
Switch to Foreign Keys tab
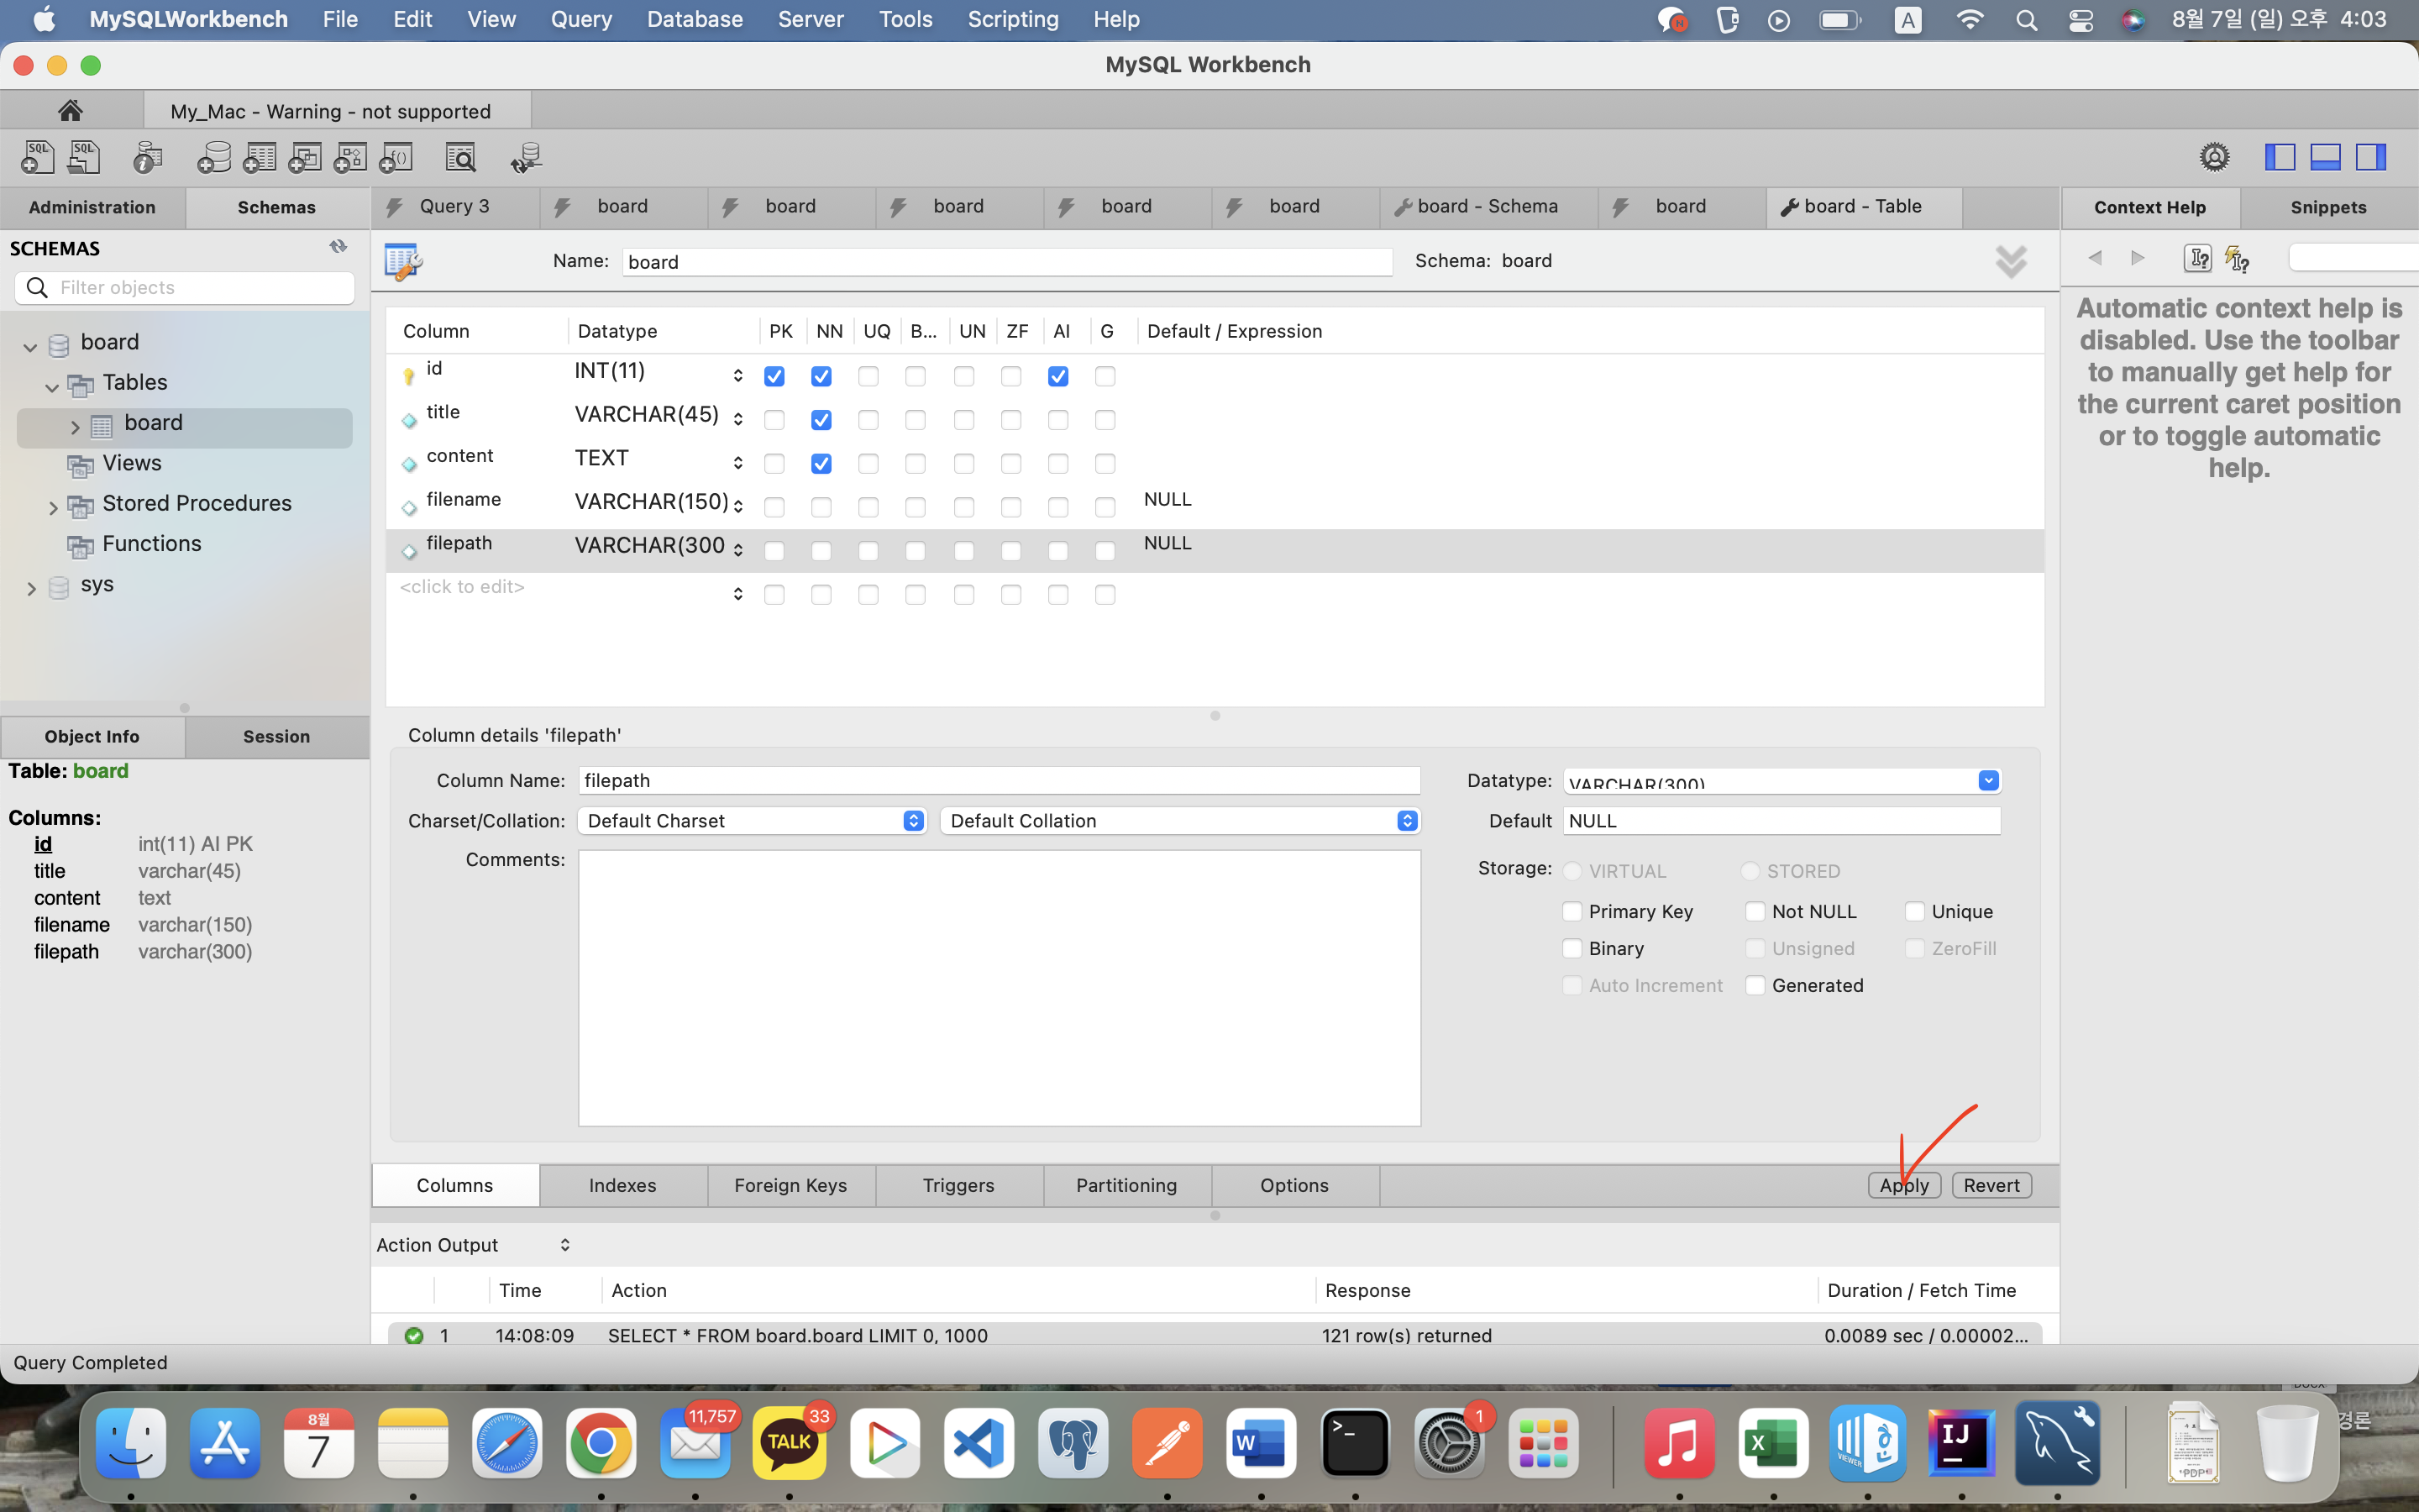pos(790,1185)
